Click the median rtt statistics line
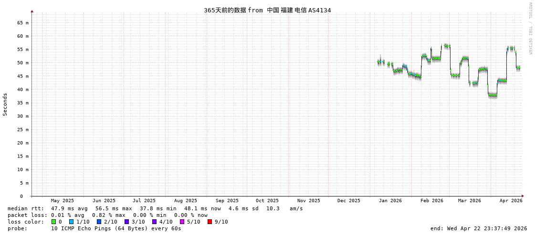This screenshot has width=535, height=235. (x=155, y=208)
